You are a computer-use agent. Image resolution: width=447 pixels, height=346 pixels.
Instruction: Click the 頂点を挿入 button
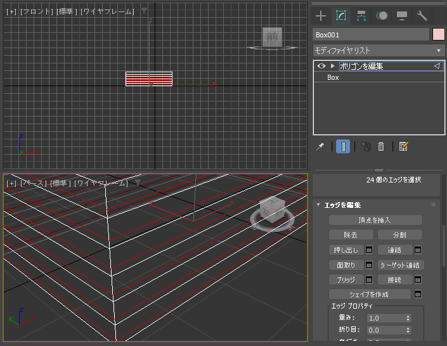coord(375,220)
